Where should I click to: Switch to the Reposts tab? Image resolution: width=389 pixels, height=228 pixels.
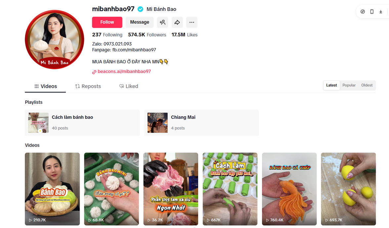pyautogui.click(x=88, y=86)
